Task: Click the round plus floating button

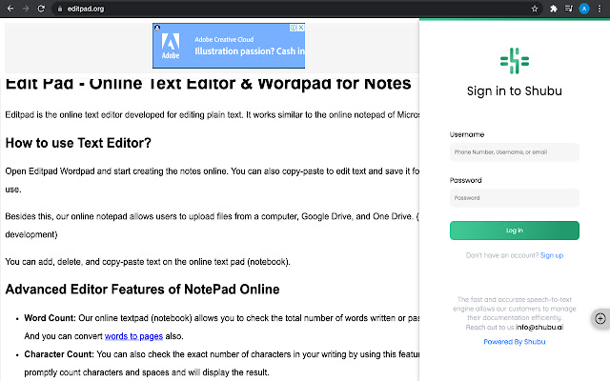Action: (600, 319)
